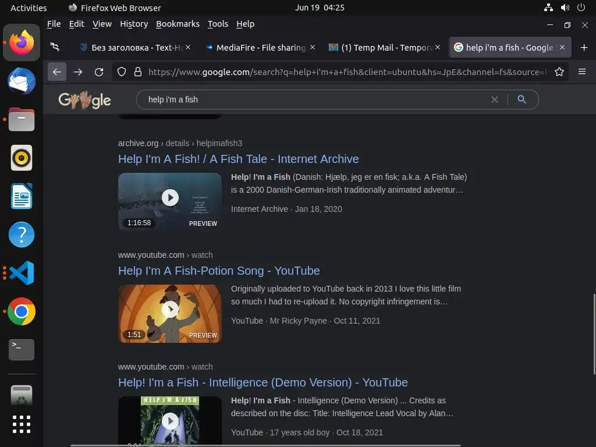596x447 pixels.
Task: Click the Google search magnifier button
Action: point(522,100)
